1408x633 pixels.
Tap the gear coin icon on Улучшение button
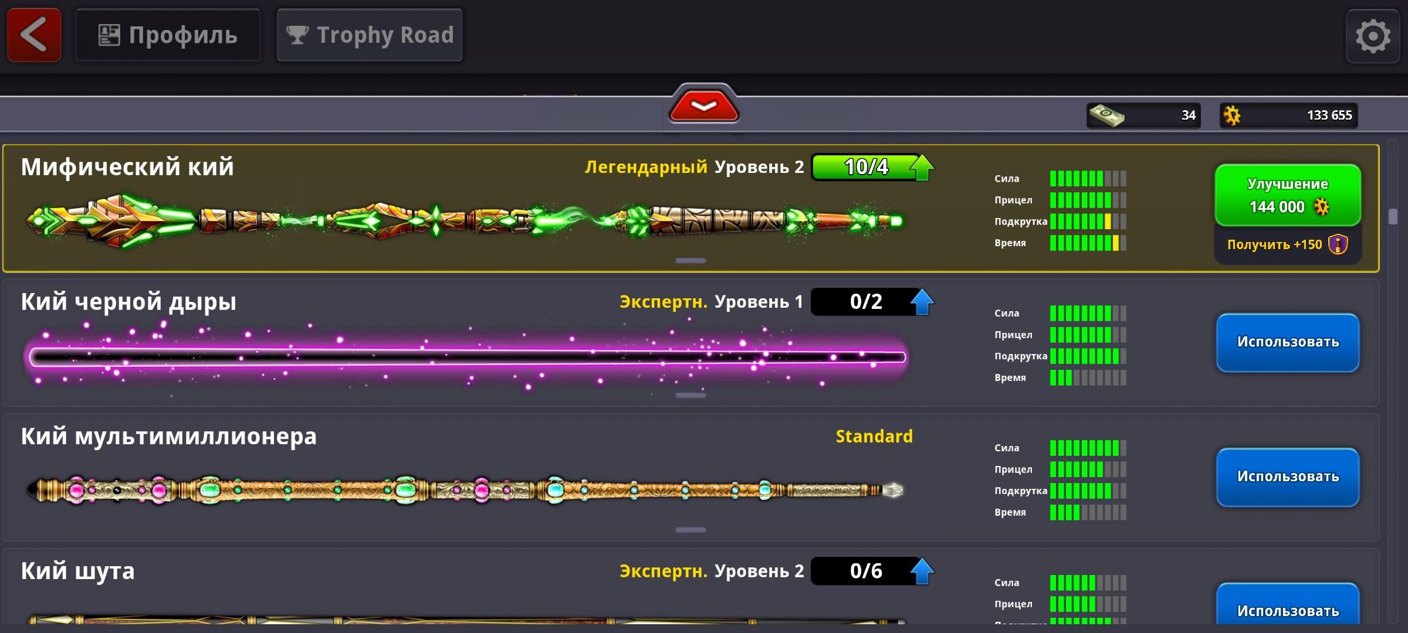tap(1321, 206)
